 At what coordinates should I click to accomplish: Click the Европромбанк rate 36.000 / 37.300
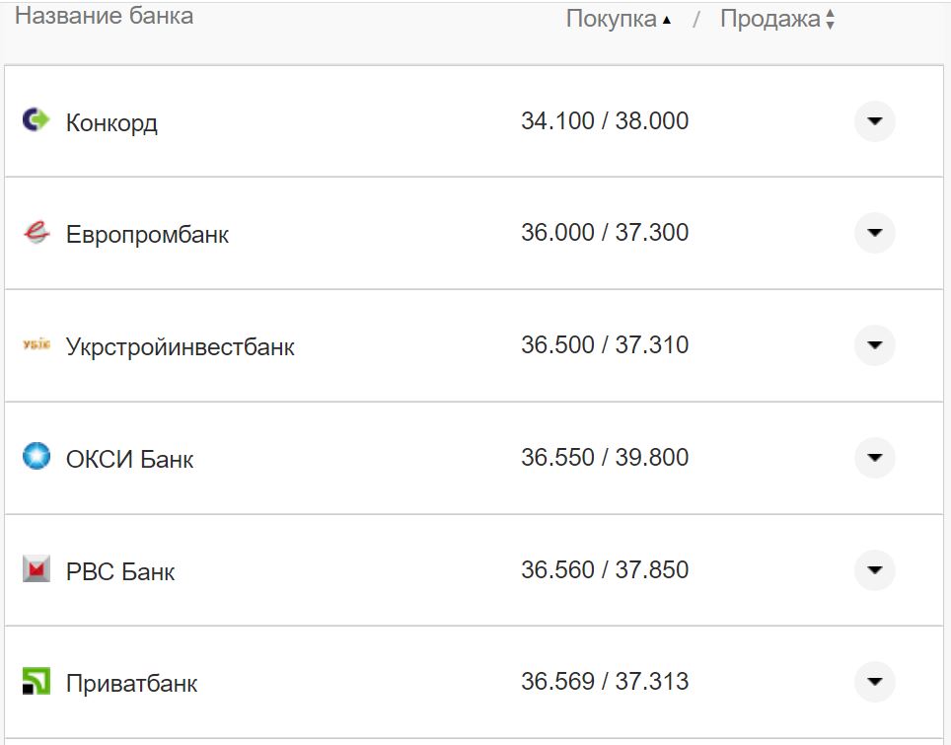605,233
